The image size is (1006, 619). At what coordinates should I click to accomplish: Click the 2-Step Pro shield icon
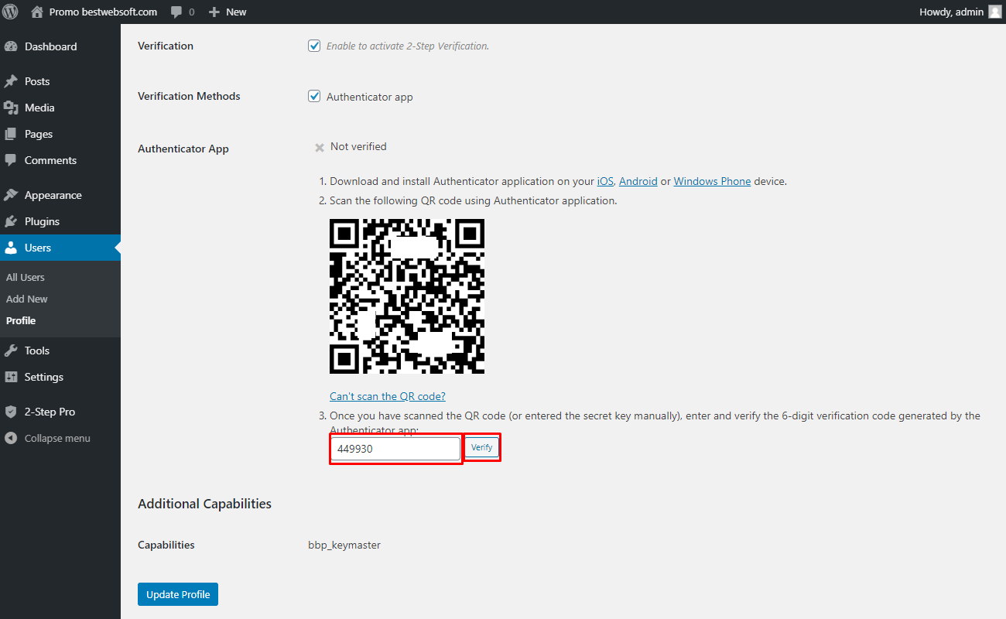[11, 412]
